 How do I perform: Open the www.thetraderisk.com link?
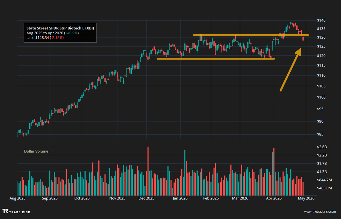(320, 212)
